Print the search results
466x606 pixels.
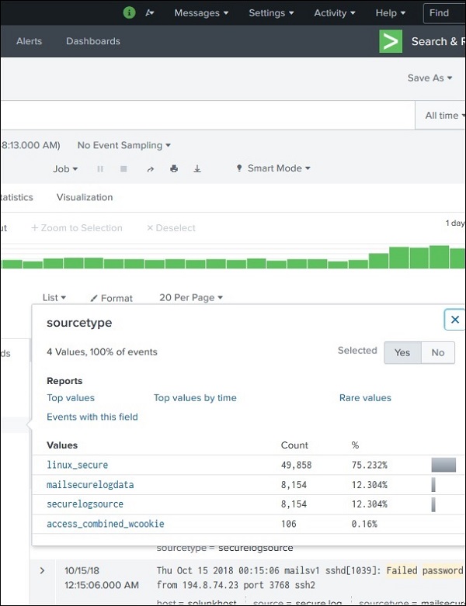[x=174, y=168]
